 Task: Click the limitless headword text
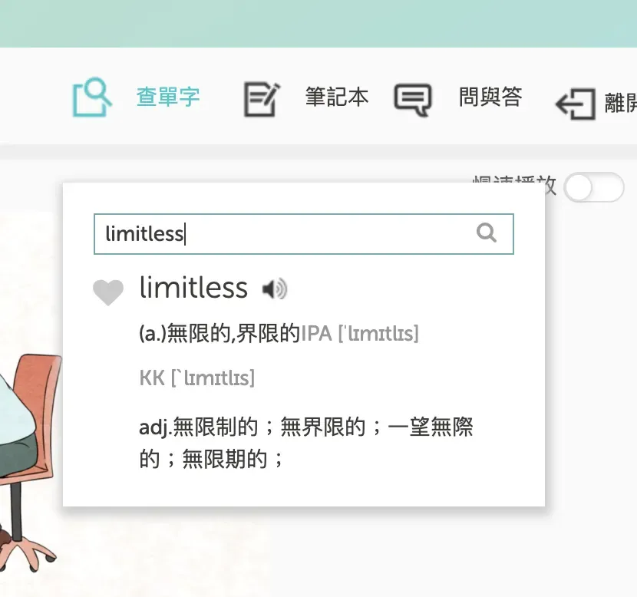click(x=193, y=288)
